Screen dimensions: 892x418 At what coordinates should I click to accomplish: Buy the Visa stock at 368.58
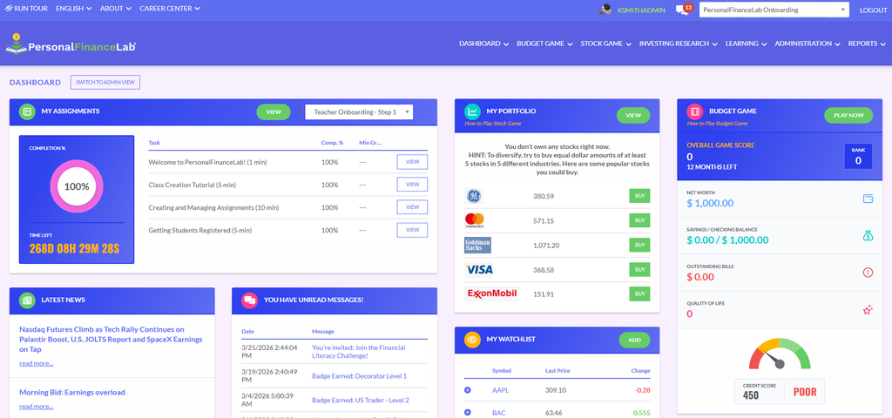639,270
